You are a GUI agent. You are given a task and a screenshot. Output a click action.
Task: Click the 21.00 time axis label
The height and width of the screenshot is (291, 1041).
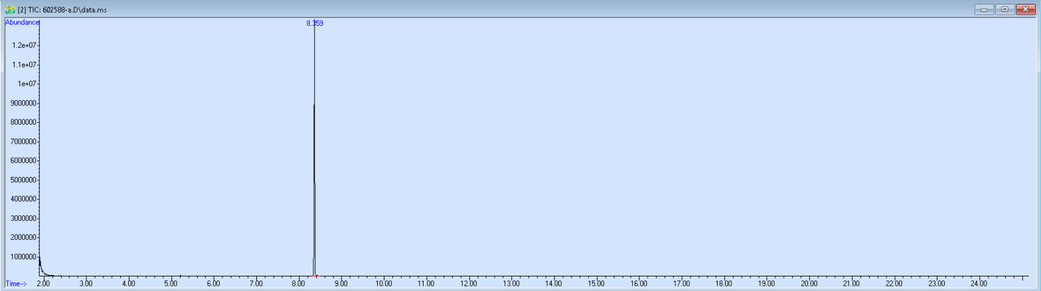click(x=851, y=284)
